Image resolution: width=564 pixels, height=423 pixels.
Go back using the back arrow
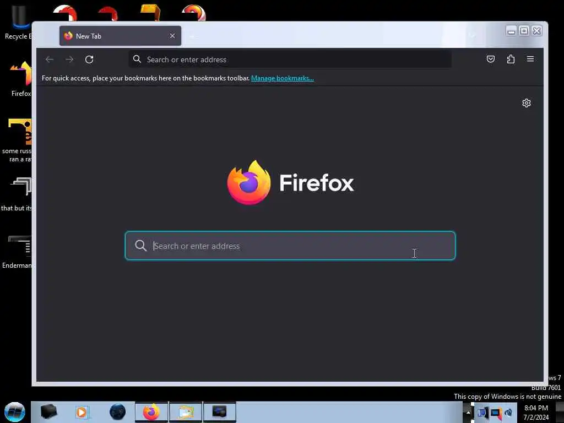click(x=50, y=59)
